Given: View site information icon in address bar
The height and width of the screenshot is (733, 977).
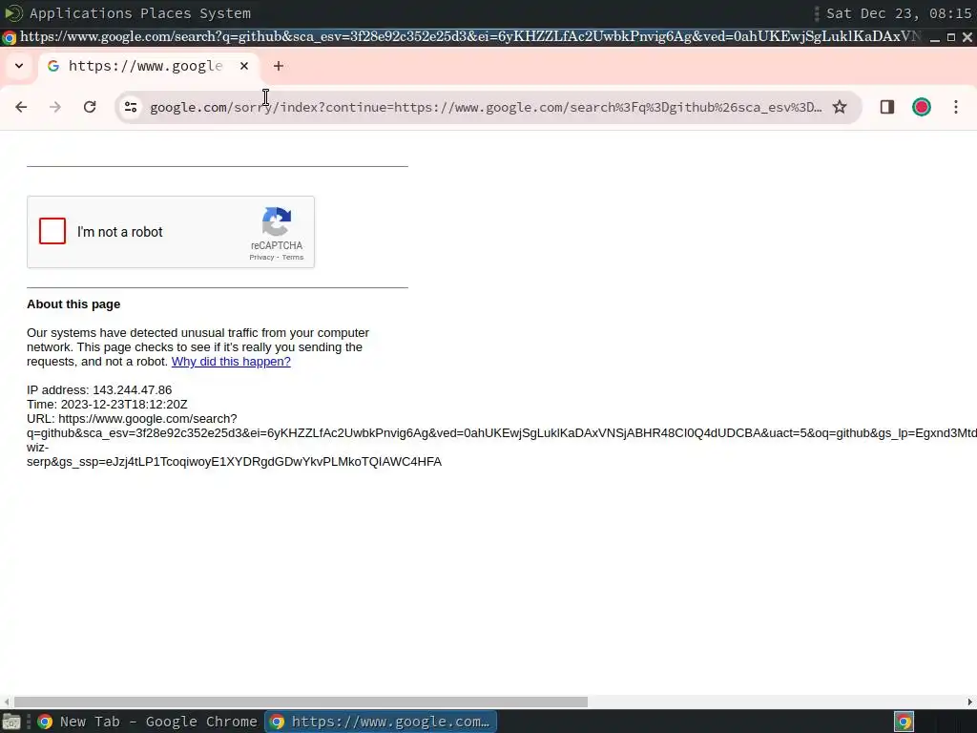Looking at the screenshot, I should tap(131, 107).
